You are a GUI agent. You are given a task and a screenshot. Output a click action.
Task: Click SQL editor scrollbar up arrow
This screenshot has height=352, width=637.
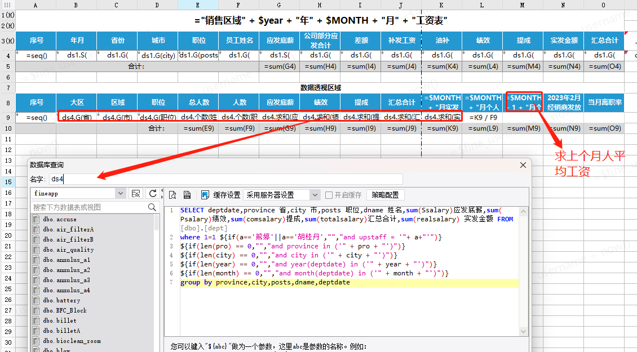click(x=523, y=211)
